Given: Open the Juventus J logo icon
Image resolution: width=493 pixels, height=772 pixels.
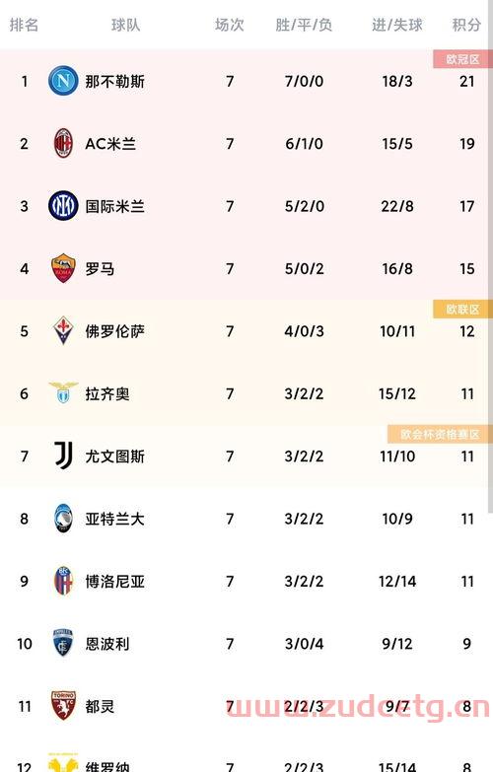Looking at the screenshot, I should pos(63,456).
